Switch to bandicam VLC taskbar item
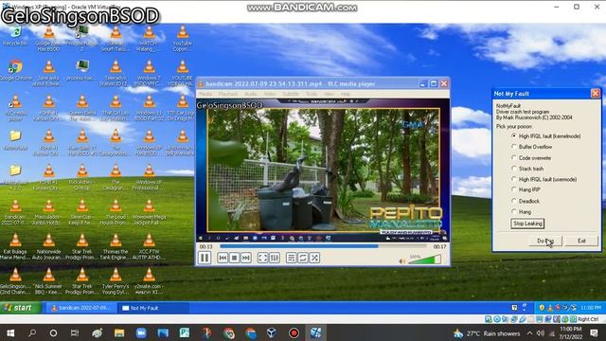The height and width of the screenshot is (341, 606). [x=82, y=308]
